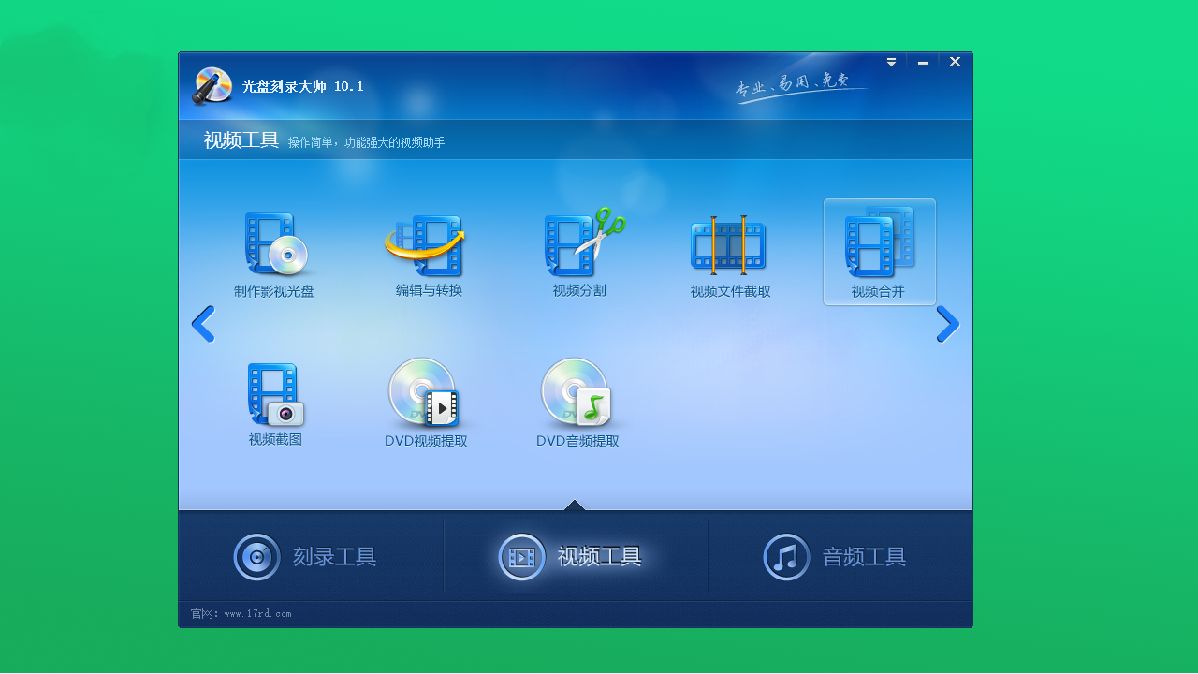Open 制作影视光盘 video disc maker
Screen dimensions: 1198x674
coord(274,253)
